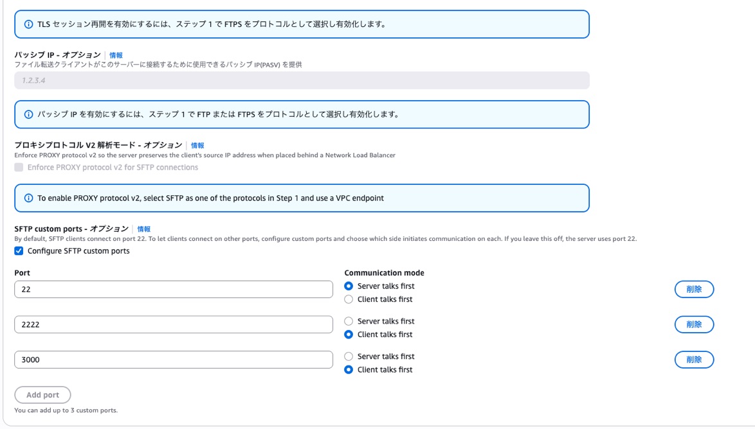The width and height of the screenshot is (755, 429).
Task: Uncheck Configure SFTP custom ports checkbox
Action: tap(19, 251)
